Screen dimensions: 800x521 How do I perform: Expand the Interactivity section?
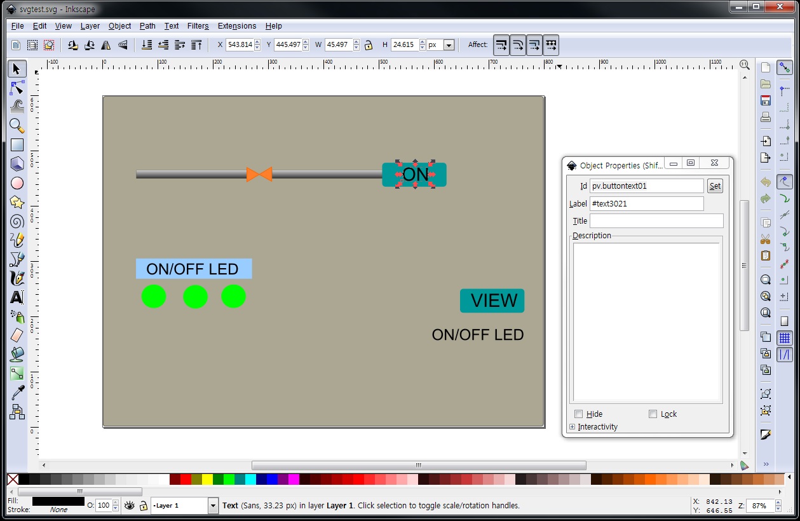(572, 426)
